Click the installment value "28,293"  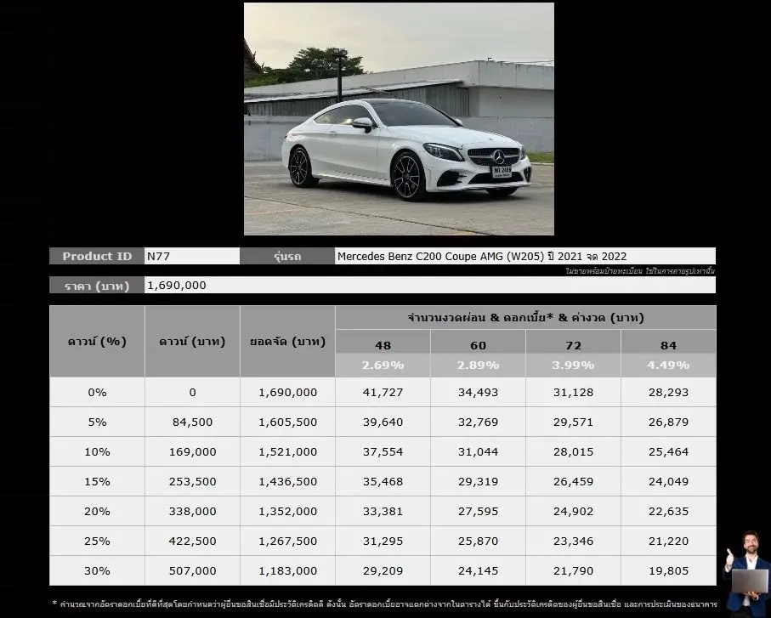click(x=668, y=393)
